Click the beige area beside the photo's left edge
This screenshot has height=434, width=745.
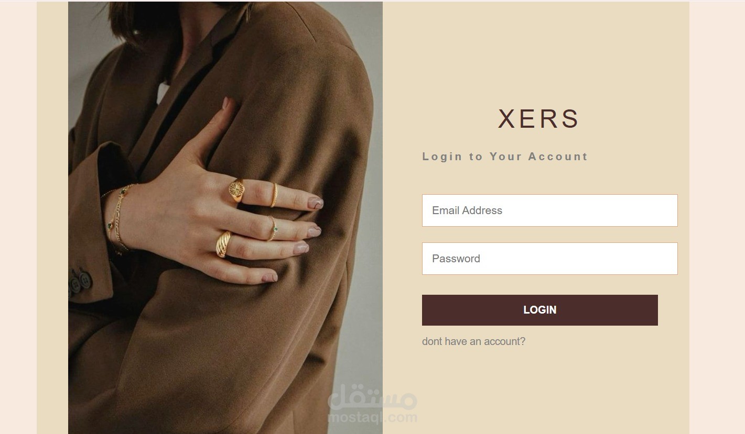pos(52,217)
